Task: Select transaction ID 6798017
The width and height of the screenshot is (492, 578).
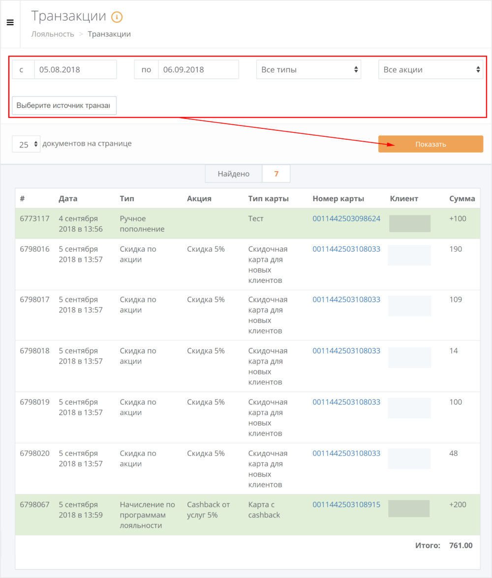Action: point(34,300)
